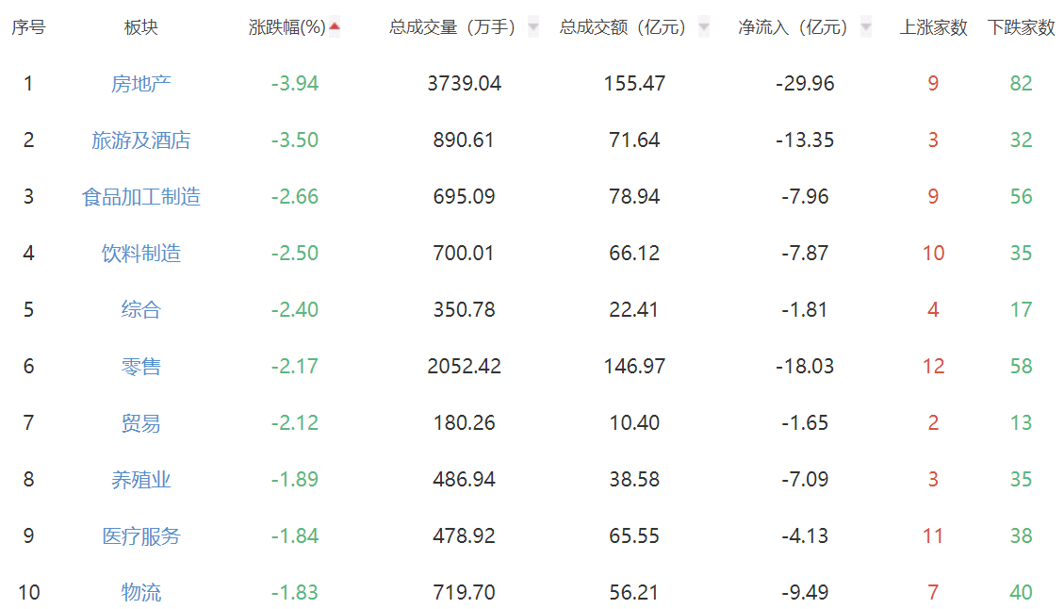
Task: Click the 医疗服务 sector link
Action: pos(141,536)
